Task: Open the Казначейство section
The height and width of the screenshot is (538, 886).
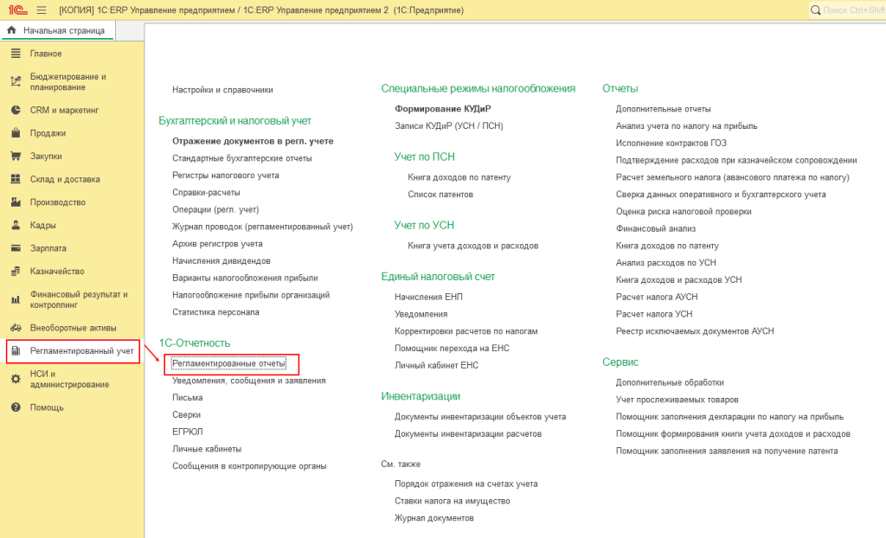Action: pos(56,271)
